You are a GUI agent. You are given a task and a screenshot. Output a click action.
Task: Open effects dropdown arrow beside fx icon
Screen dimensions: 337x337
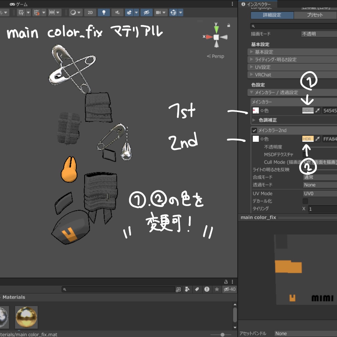click(x=136, y=13)
